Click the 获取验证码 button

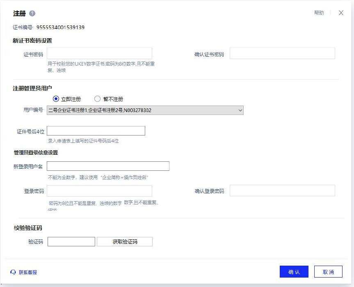point(125,241)
